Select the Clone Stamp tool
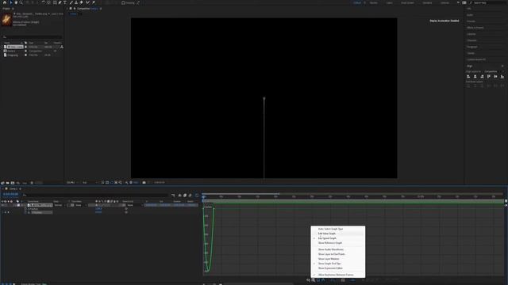This screenshot has height=285, width=508. 76,2
